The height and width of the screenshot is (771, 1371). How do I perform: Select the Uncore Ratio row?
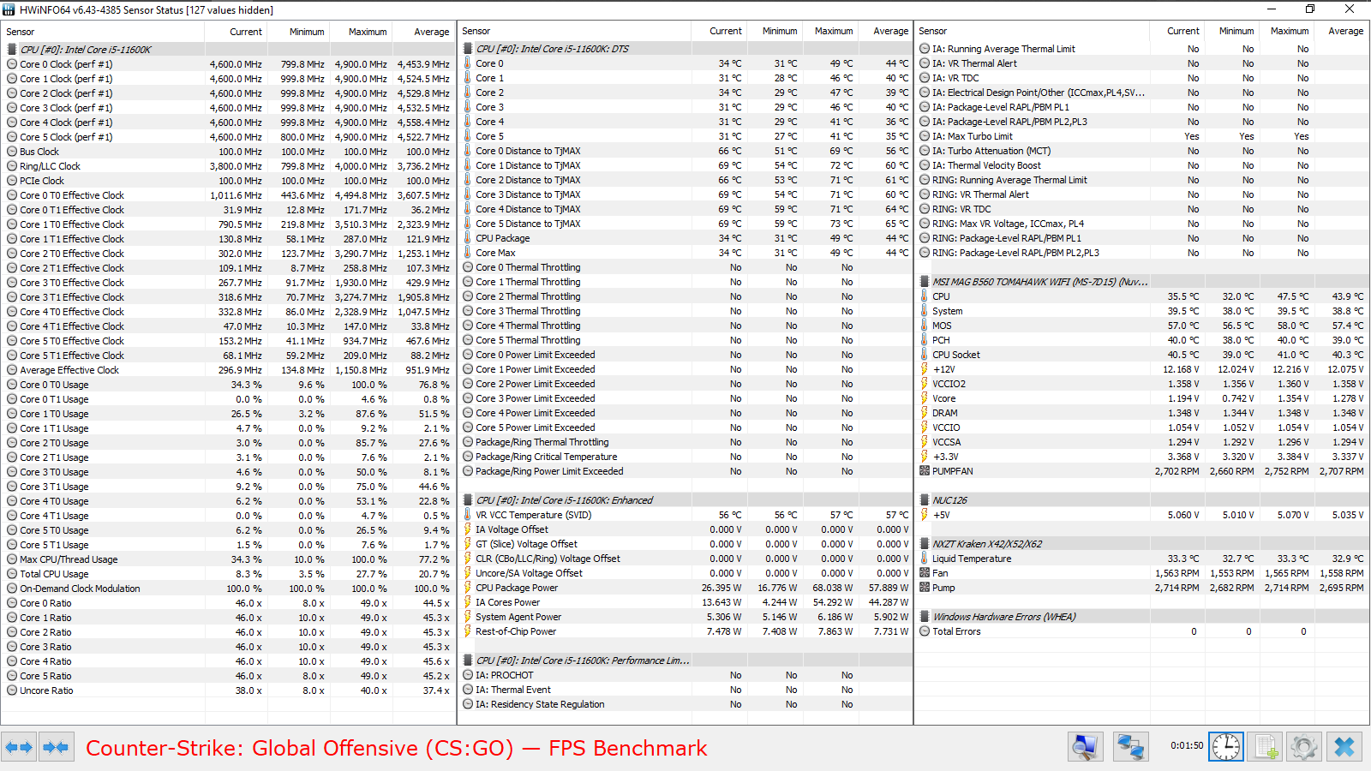tap(229, 690)
